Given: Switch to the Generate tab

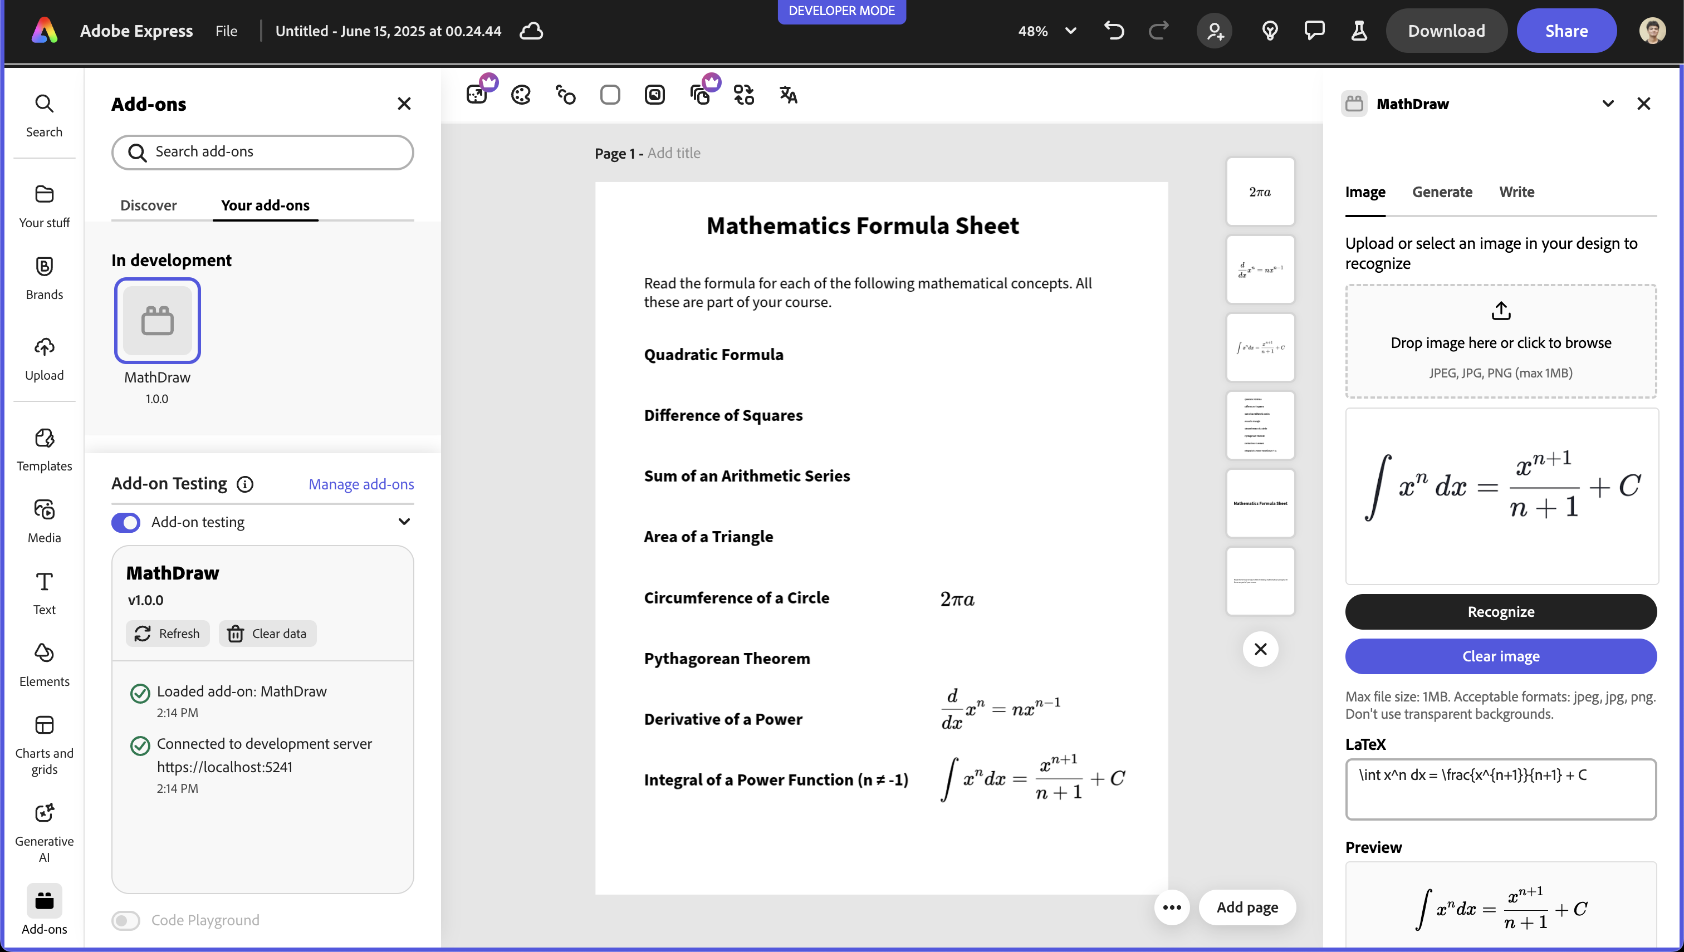Looking at the screenshot, I should [1442, 192].
